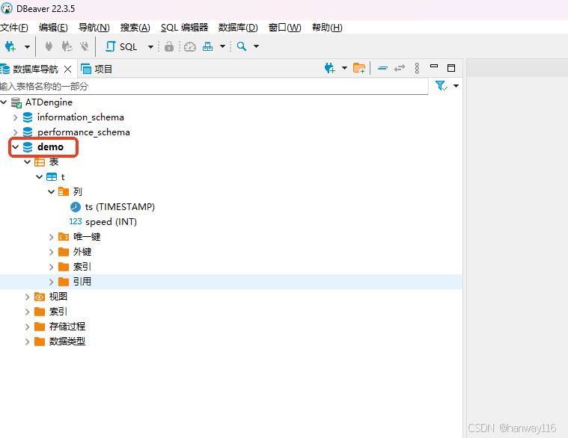The image size is (568, 438).
Task: Minimize the navigator panel
Action: [x=434, y=67]
